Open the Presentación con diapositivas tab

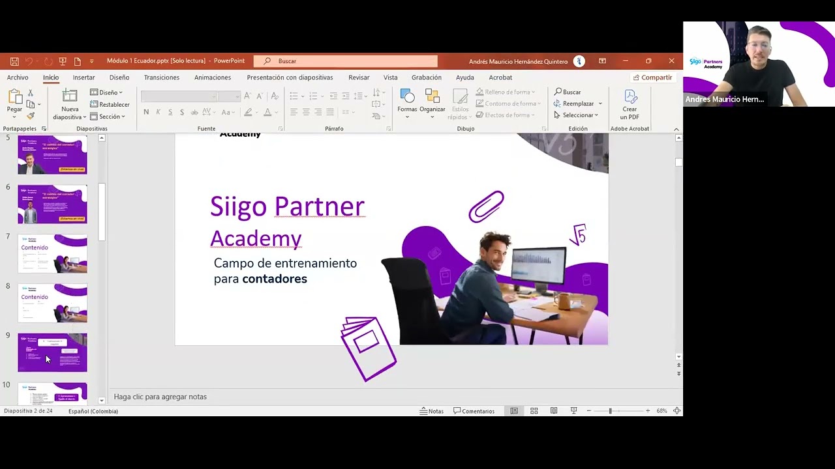[x=290, y=78]
